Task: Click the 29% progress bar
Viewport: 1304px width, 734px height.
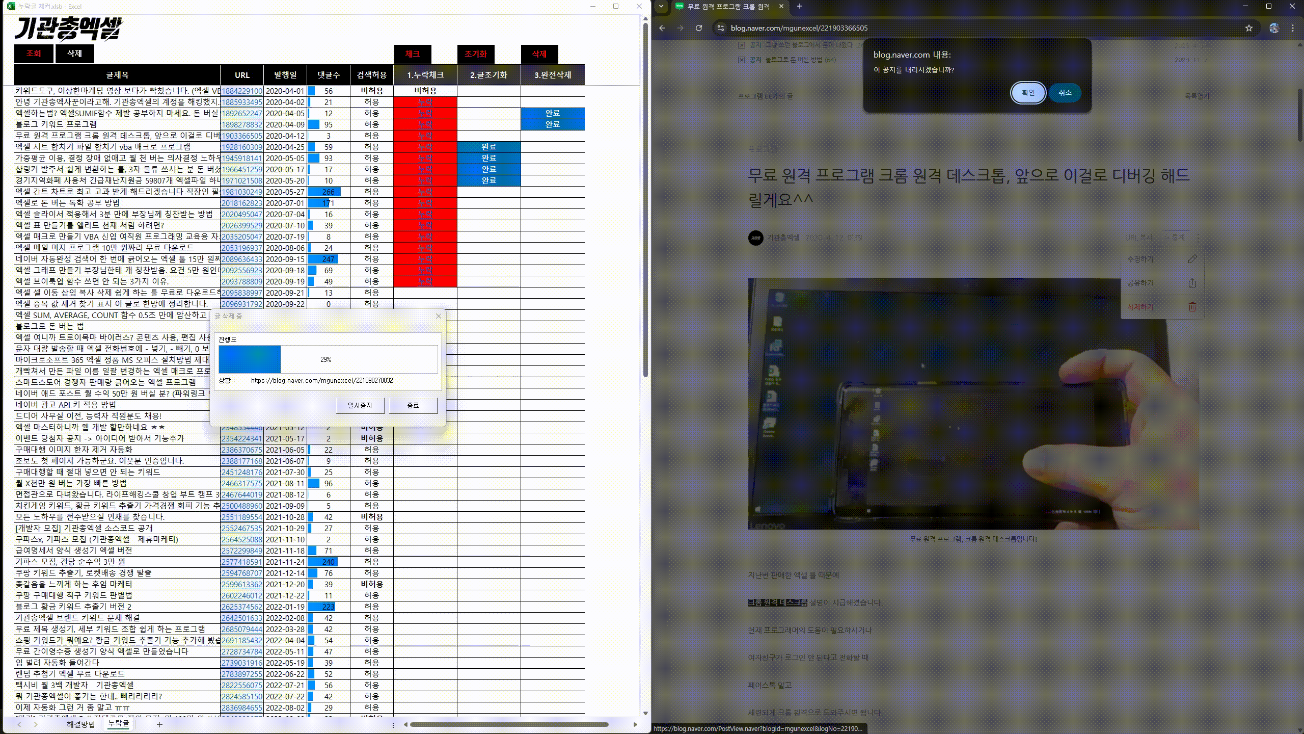Action: tap(328, 359)
